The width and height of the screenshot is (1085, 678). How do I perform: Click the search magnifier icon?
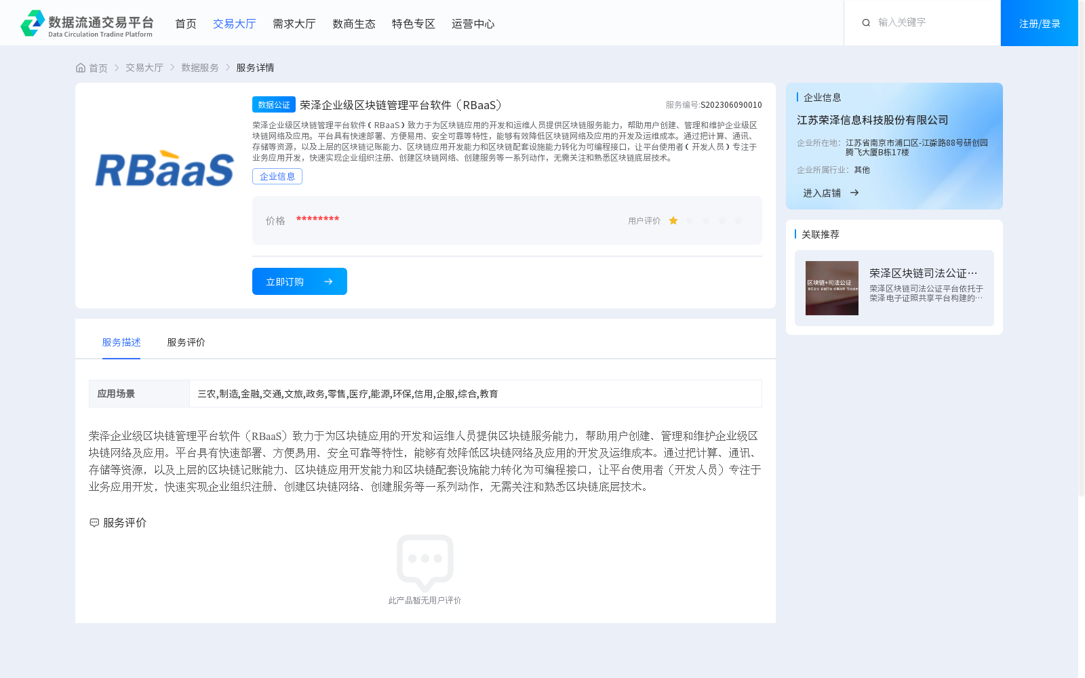866,22
